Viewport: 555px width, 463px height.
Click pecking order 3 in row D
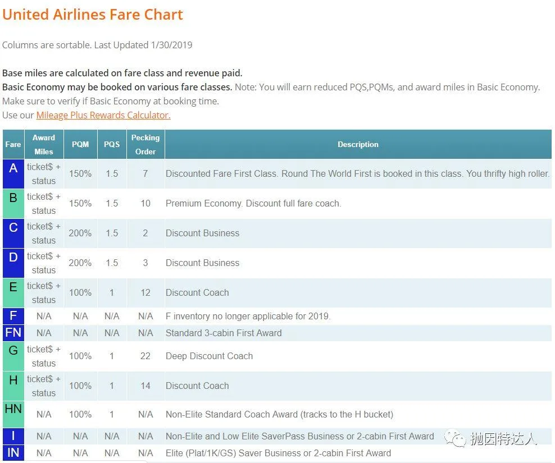145,263
